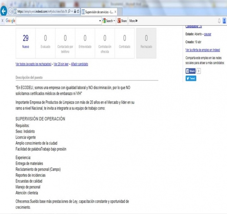Screen dimensions: 227x214
Task: Click the text 'Amplio conocimiento de la ciudad'
Action: pos(36,143)
